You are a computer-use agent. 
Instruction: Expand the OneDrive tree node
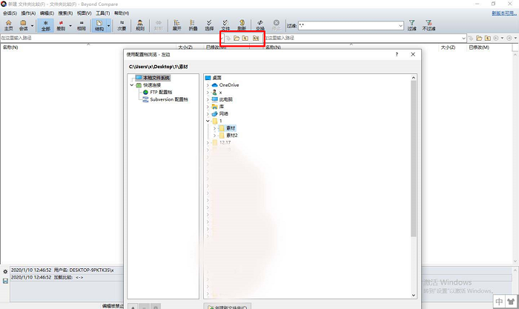click(x=208, y=85)
